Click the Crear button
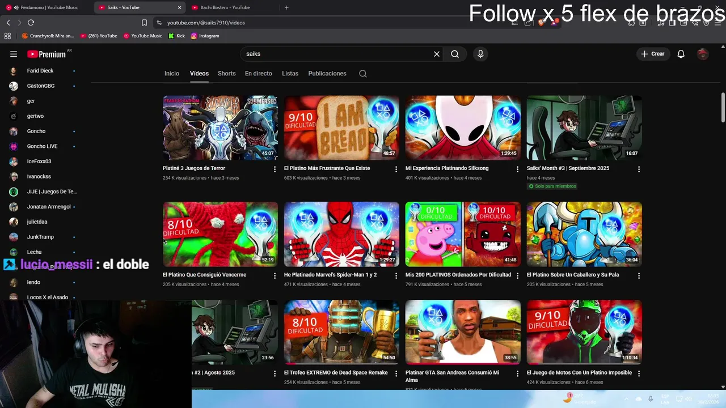This screenshot has width=726, height=408. point(652,54)
